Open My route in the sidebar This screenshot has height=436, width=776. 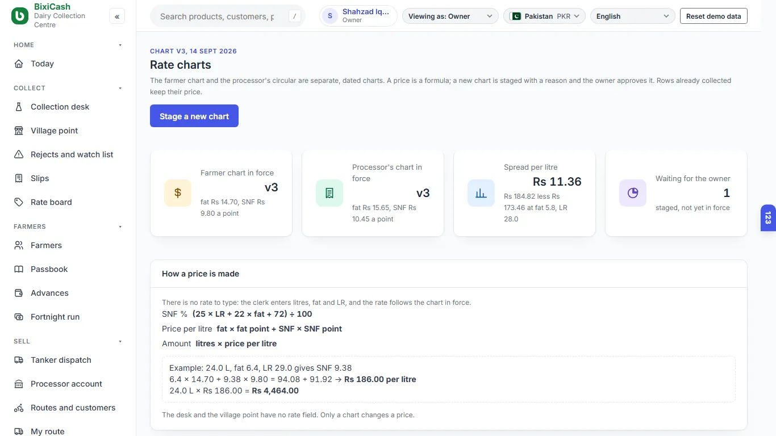tap(68, 431)
